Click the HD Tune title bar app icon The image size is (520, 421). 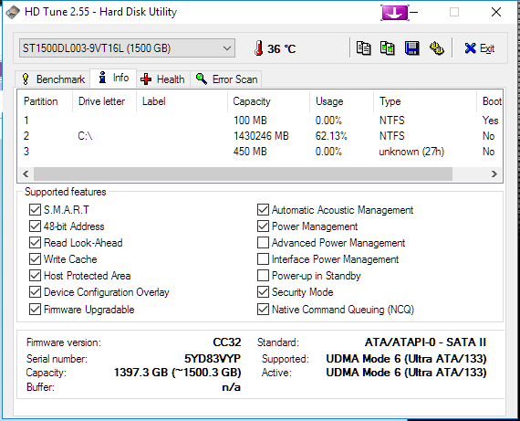pos(13,12)
